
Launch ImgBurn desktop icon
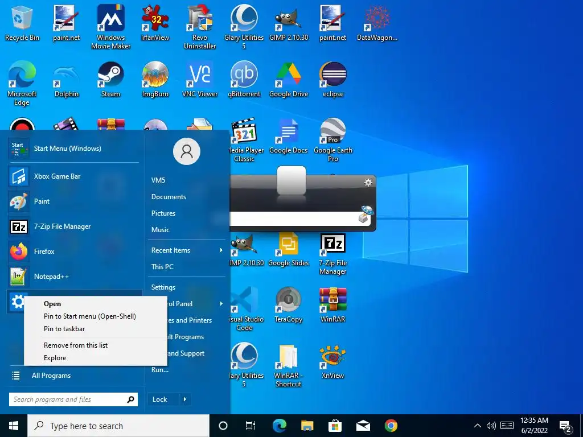click(155, 80)
